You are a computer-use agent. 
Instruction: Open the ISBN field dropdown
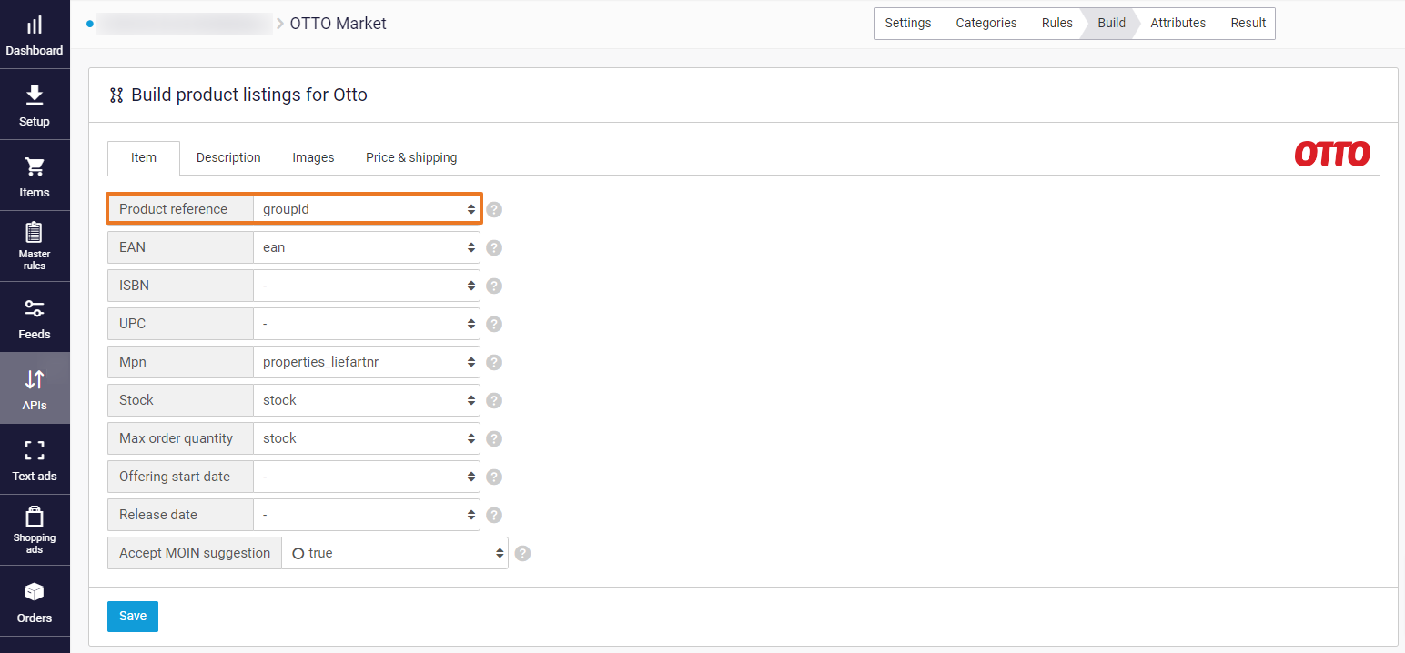point(367,286)
